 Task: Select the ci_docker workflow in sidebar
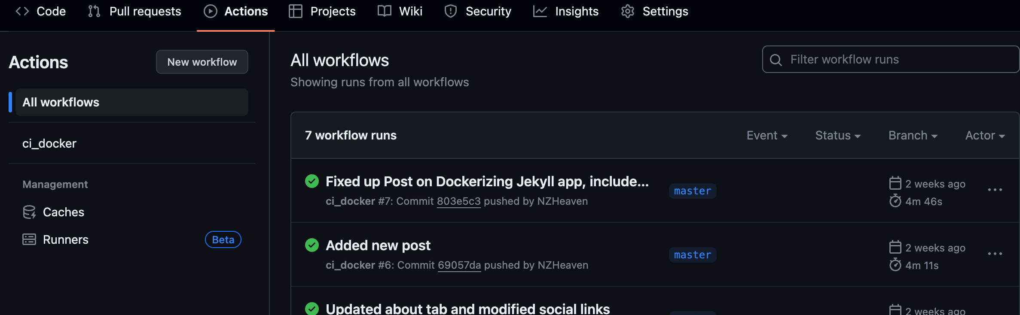(49, 143)
